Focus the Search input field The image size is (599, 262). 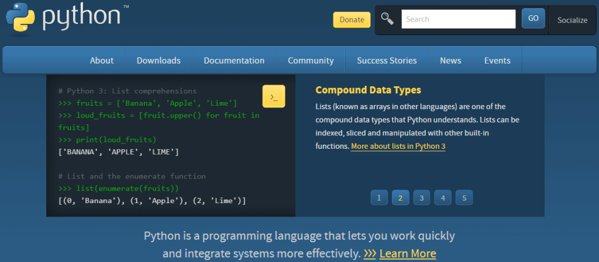click(459, 19)
